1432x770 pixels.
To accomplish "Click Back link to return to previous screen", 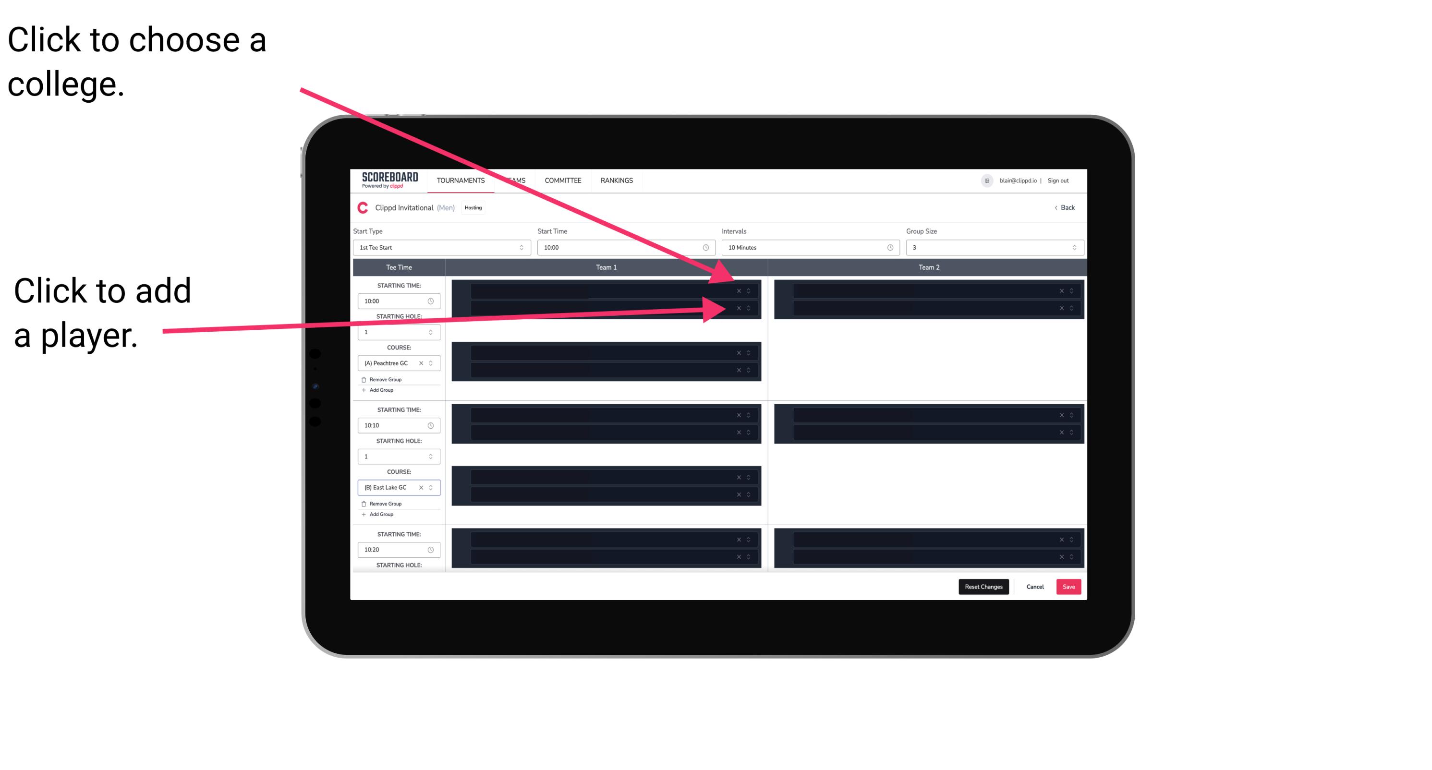I will click(x=1064, y=208).
